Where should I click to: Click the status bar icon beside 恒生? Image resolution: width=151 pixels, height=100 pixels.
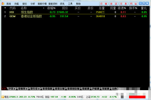pos(3,97)
